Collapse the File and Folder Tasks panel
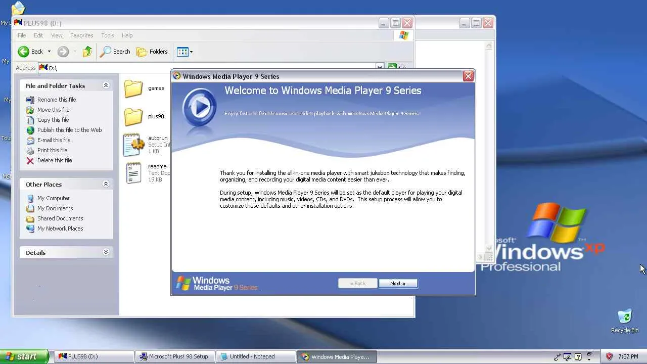The height and width of the screenshot is (364, 647). pos(106,85)
